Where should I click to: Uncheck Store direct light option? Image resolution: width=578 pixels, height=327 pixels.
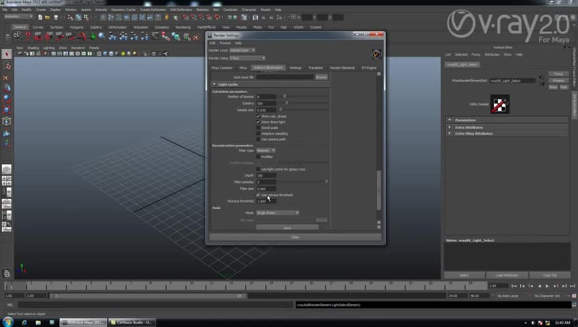coord(258,122)
